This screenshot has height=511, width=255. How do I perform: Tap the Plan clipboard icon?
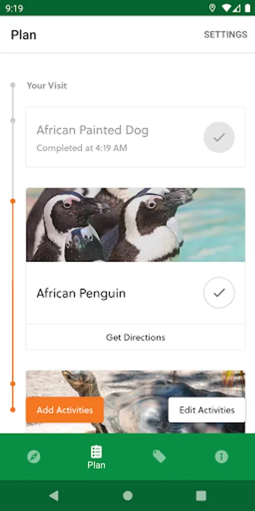pyautogui.click(x=96, y=452)
